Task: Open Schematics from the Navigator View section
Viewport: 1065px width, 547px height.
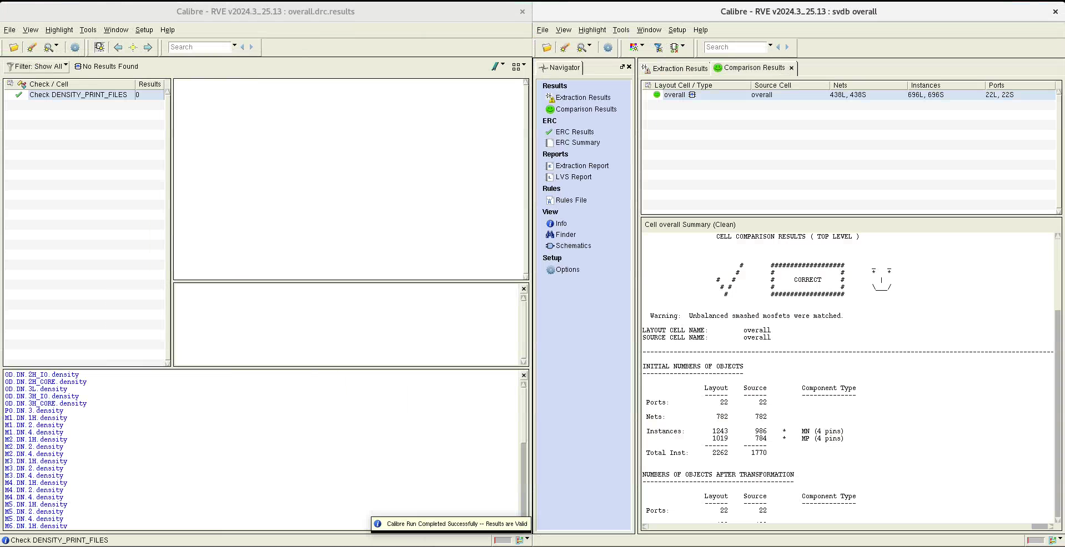Action: [x=573, y=246]
